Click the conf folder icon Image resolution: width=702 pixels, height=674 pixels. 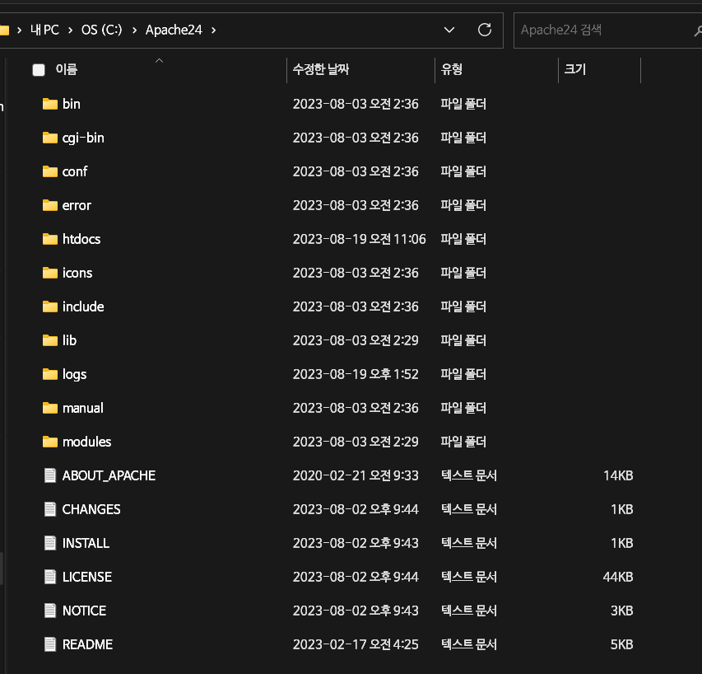click(x=49, y=171)
